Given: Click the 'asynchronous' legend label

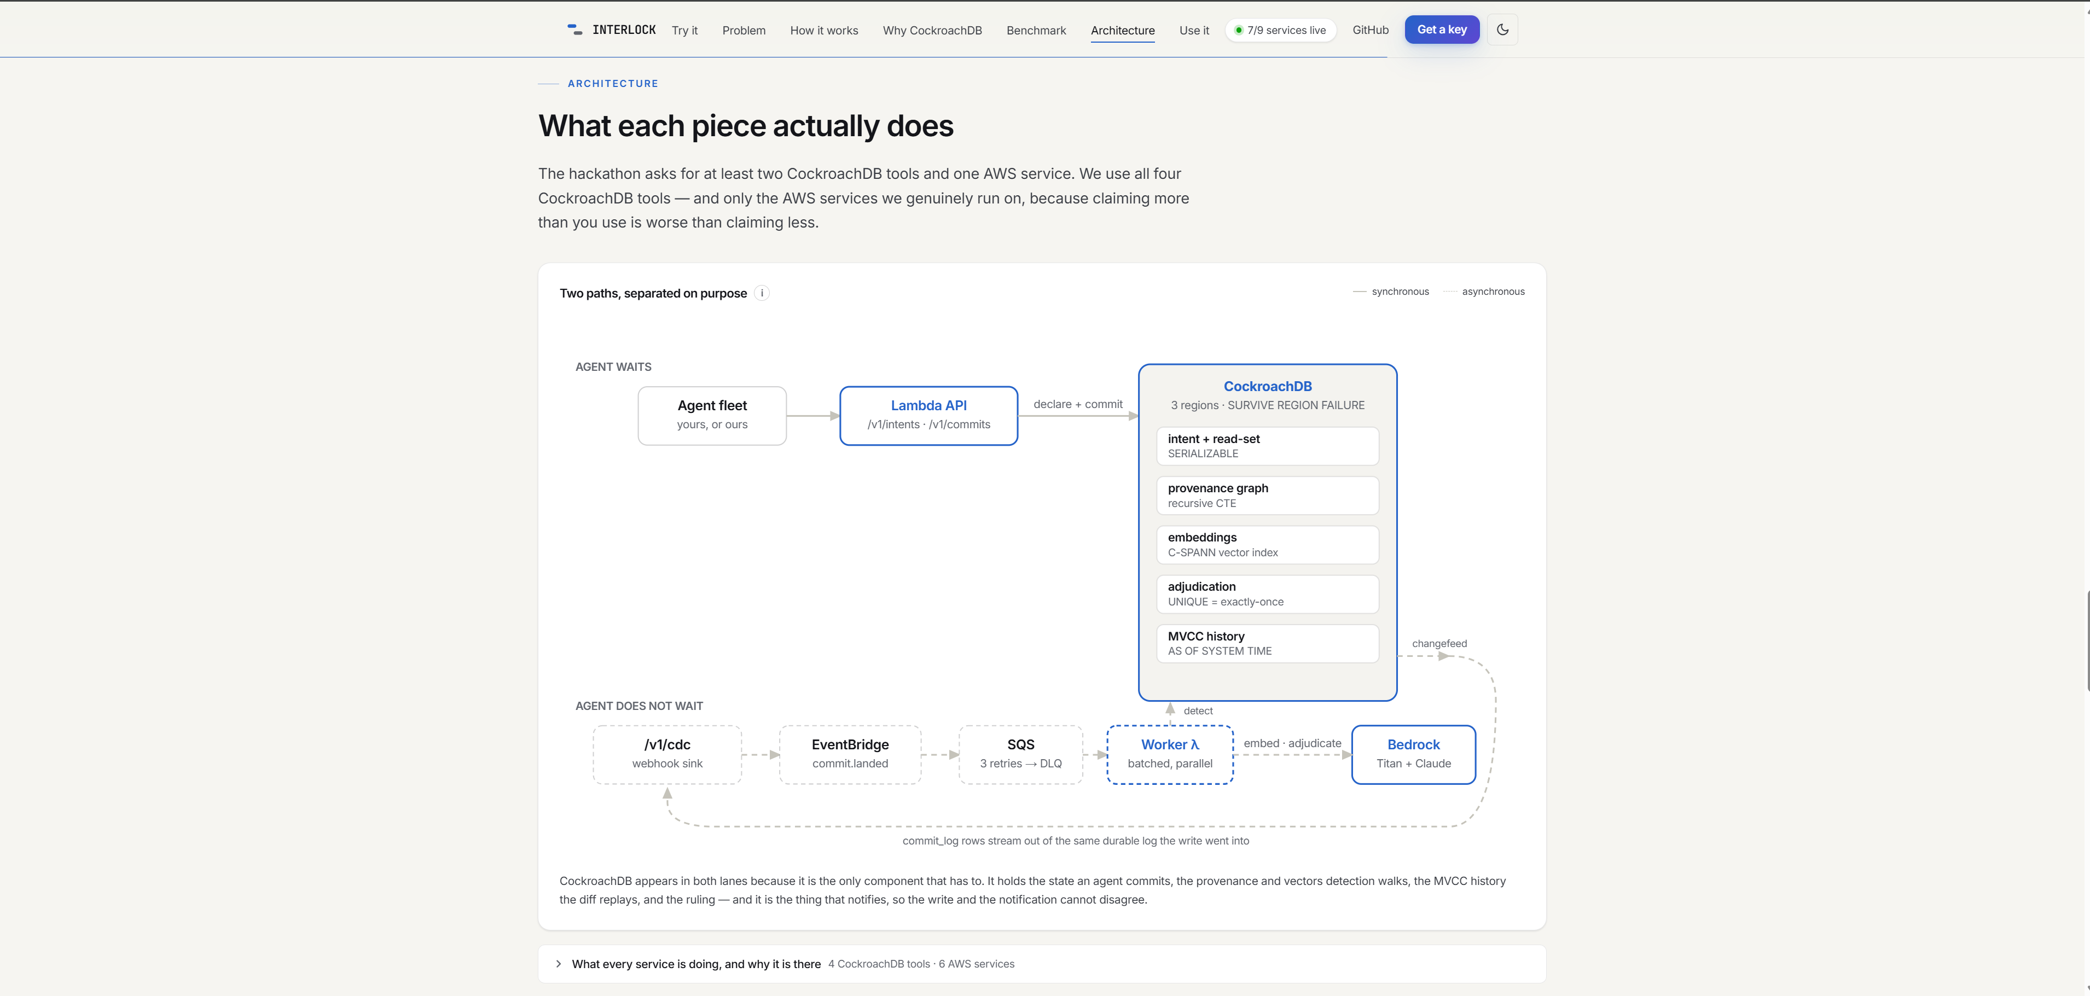Looking at the screenshot, I should coord(1493,292).
